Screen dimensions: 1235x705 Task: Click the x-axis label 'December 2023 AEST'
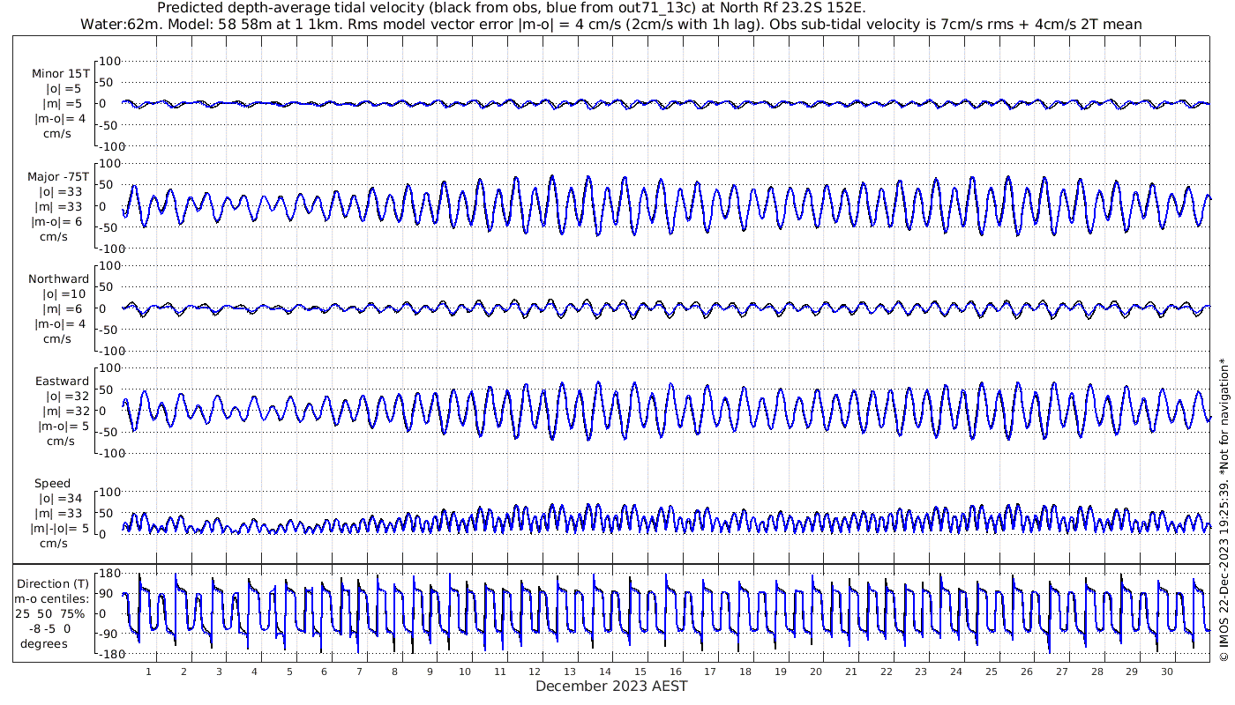[x=611, y=686]
